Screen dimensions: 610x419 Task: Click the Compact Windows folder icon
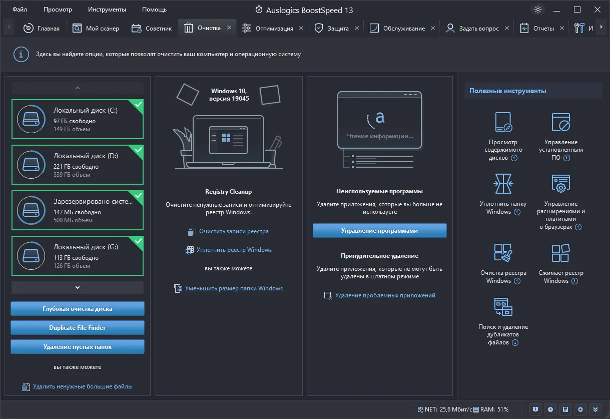pos(503,184)
